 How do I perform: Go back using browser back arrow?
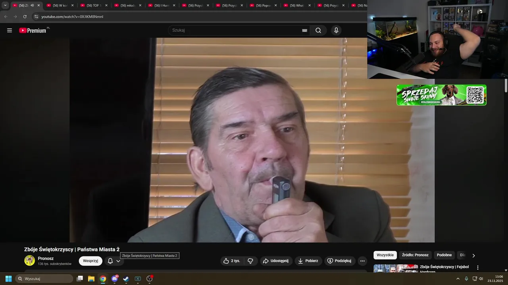[x=6, y=17]
